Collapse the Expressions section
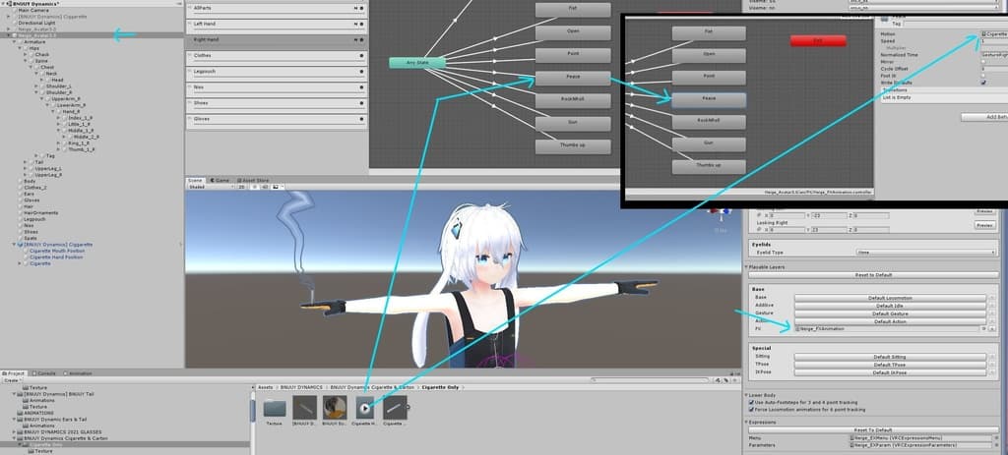The width and height of the screenshot is (1008, 455). 746,423
